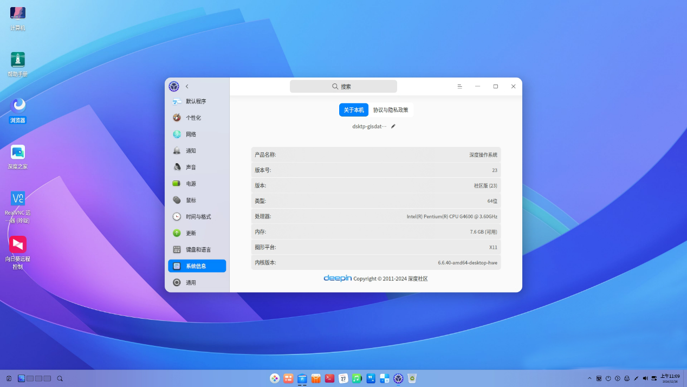The height and width of the screenshot is (387, 687).
Task: Open the volume tray icon
Action: coord(645,378)
